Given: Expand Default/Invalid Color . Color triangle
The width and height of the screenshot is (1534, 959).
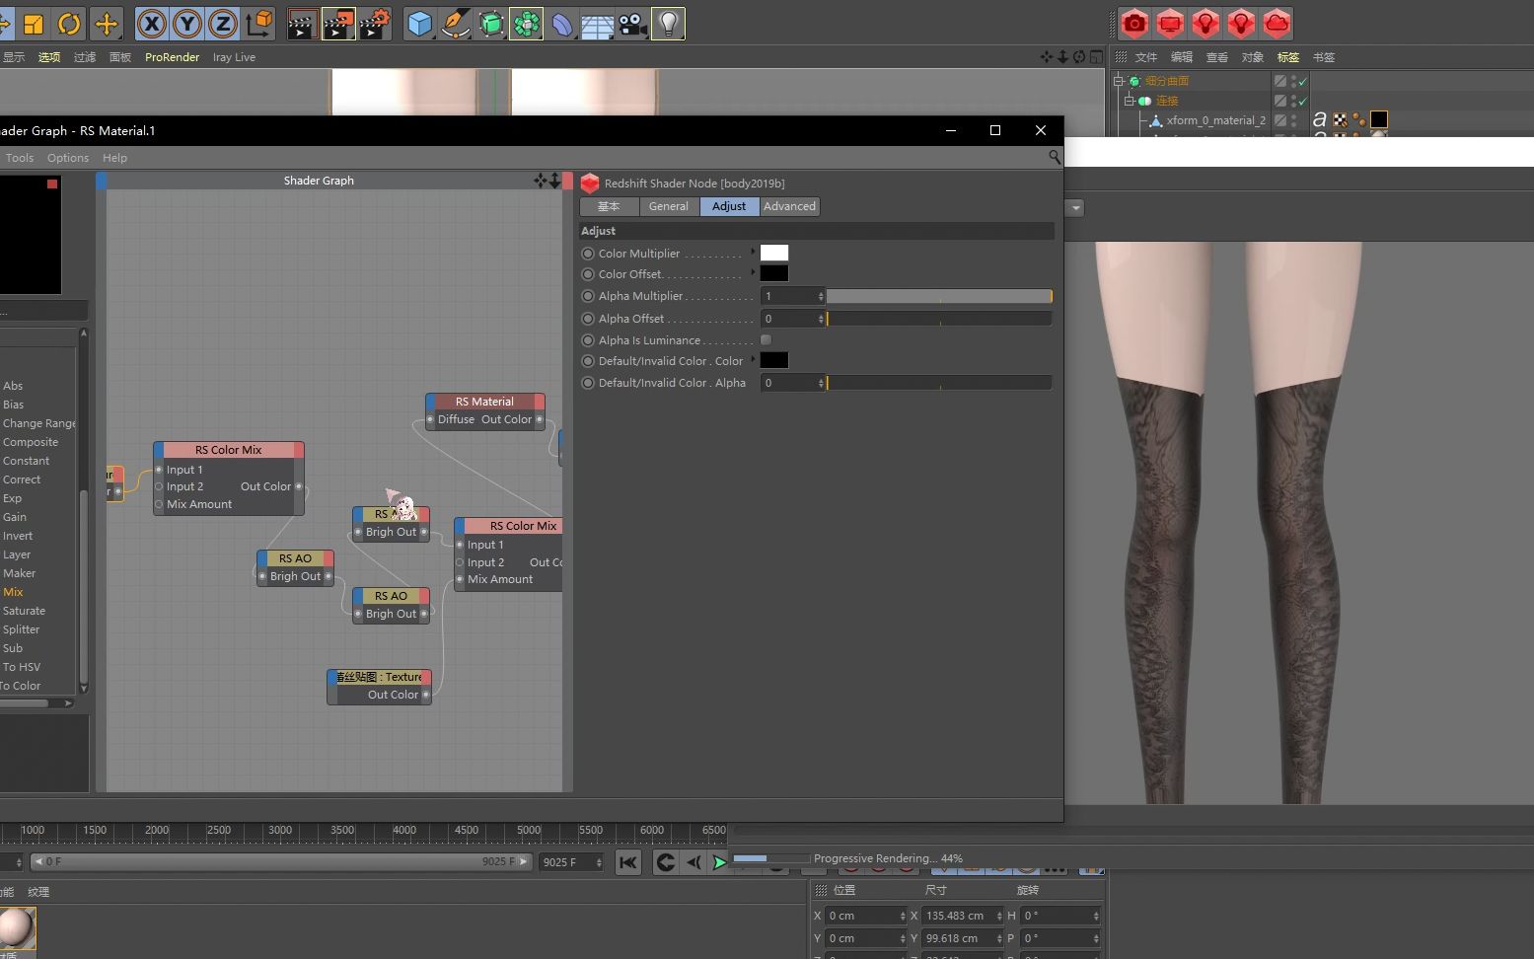Looking at the screenshot, I should pos(753,359).
